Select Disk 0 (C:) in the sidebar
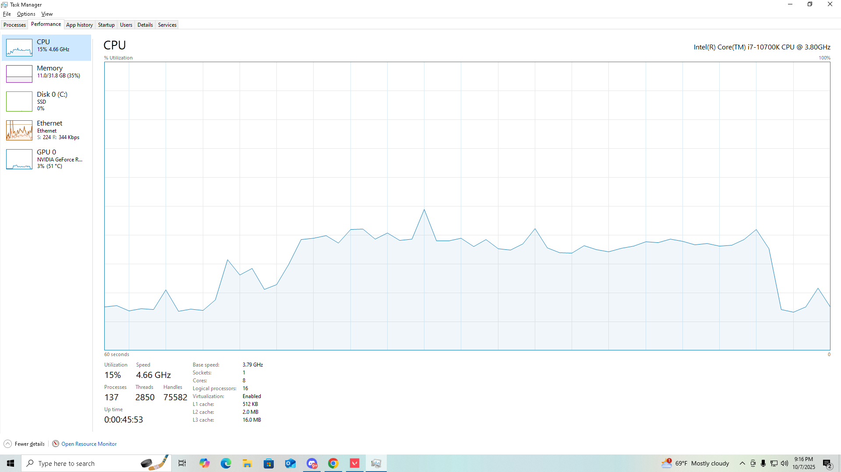This screenshot has height=472, width=841. coord(46,101)
